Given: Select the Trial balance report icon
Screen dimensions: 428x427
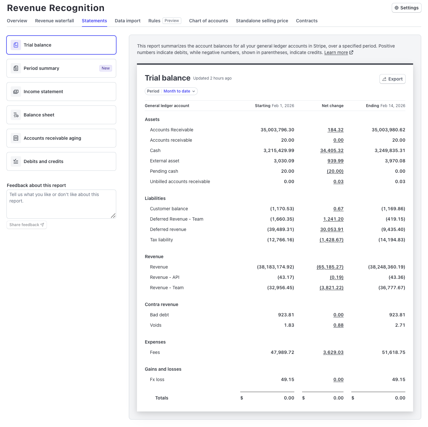Looking at the screenshot, I should (16, 45).
